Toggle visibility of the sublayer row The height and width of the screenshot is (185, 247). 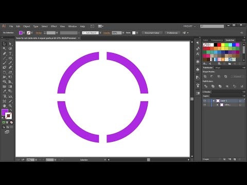(205, 105)
